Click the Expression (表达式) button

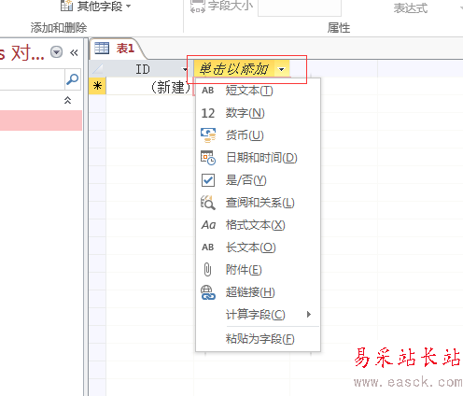[x=411, y=8]
